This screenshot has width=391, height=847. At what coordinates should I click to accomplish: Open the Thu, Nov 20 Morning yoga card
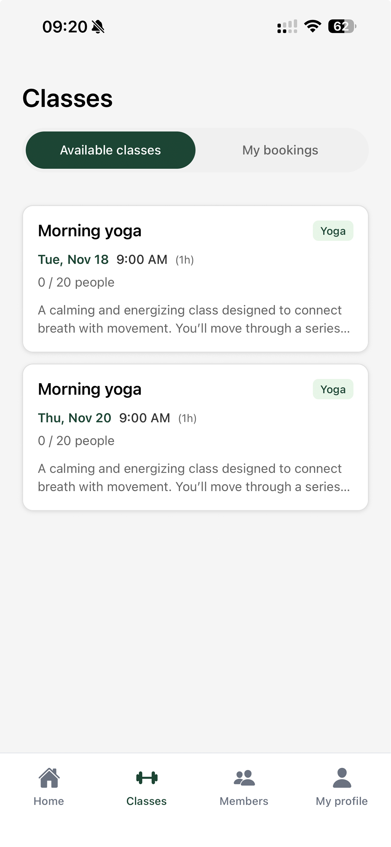tap(195, 437)
